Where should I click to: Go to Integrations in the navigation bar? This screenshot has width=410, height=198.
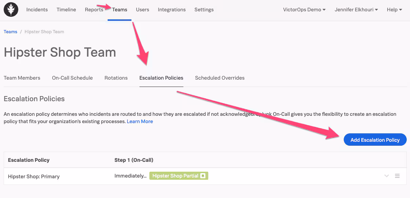pyautogui.click(x=172, y=10)
